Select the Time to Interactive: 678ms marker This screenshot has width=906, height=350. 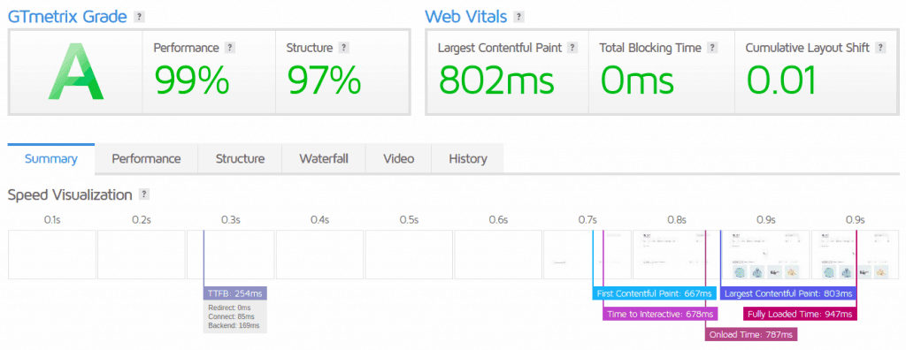click(660, 314)
